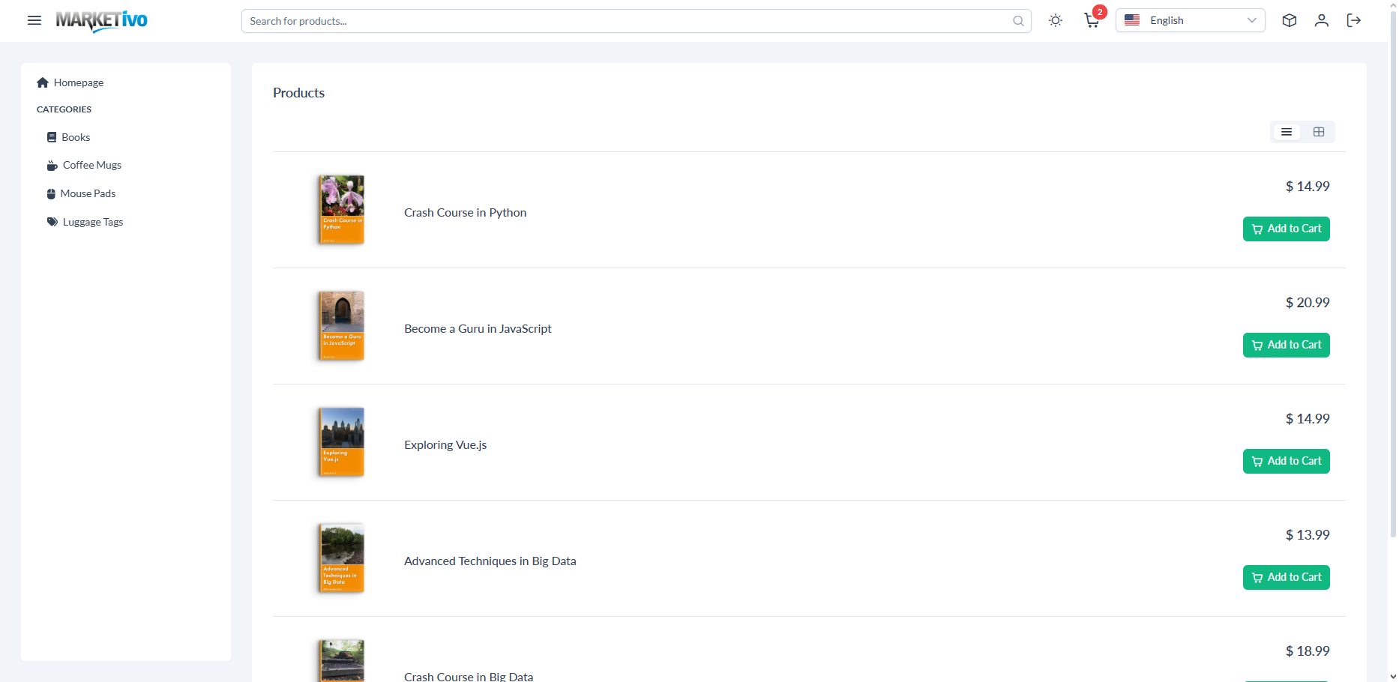The image size is (1399, 682).
Task: Click the Marketivo logo
Action: pyautogui.click(x=101, y=21)
